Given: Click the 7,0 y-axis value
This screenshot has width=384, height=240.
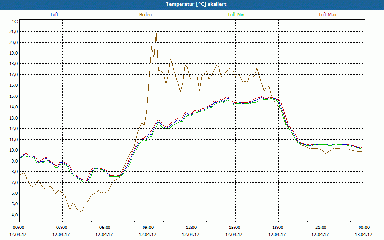Looking at the screenshot, I should [15, 182].
